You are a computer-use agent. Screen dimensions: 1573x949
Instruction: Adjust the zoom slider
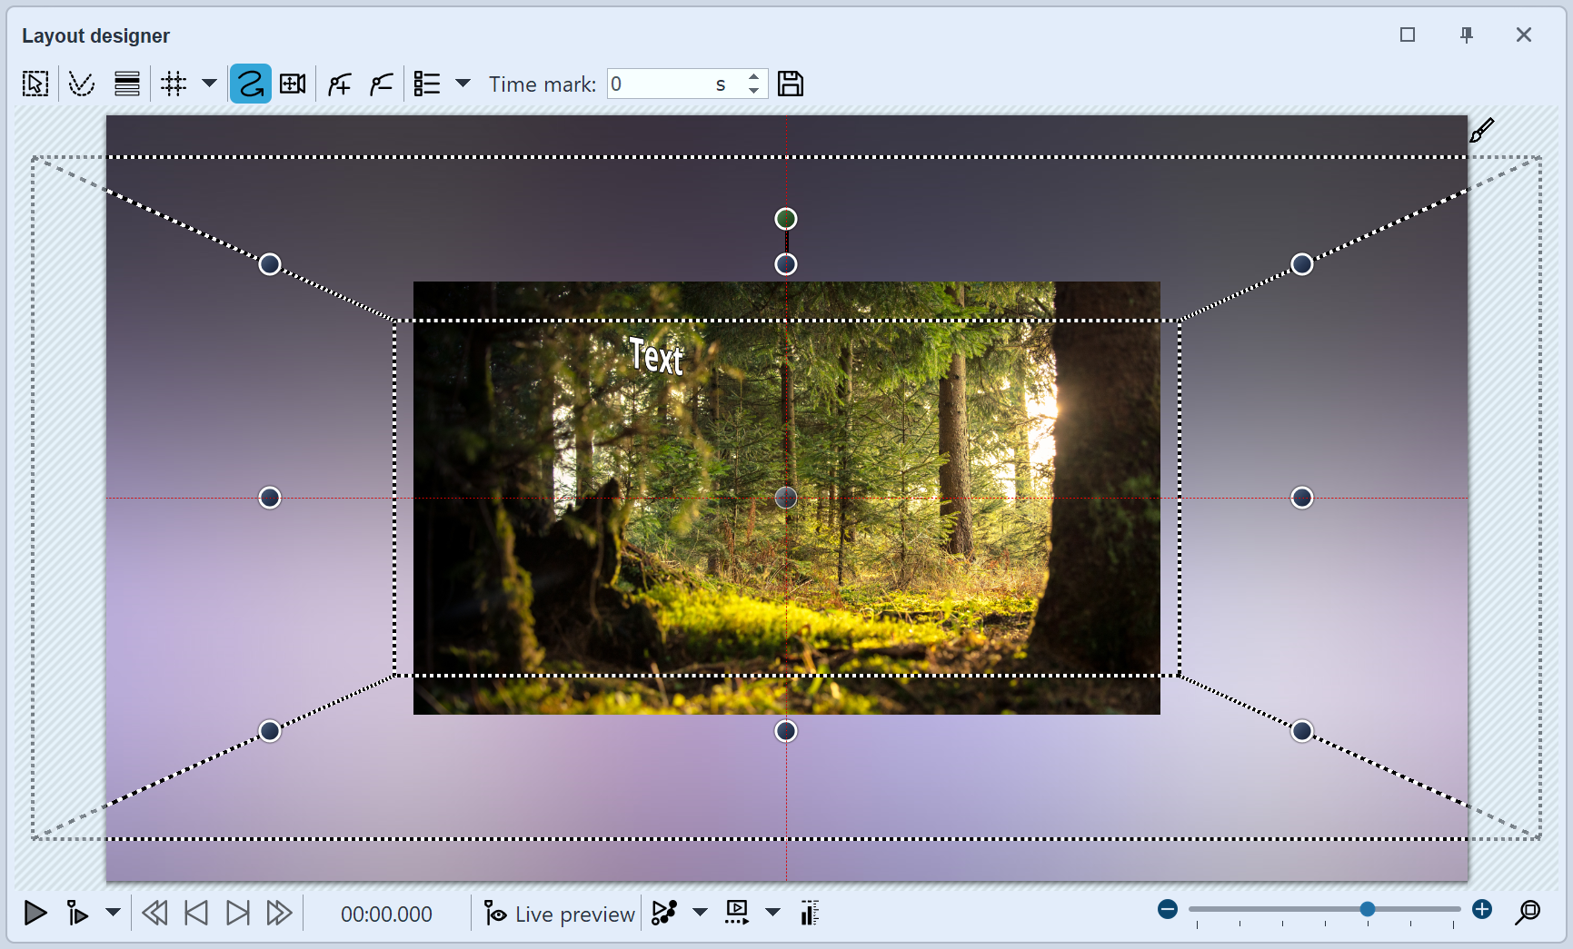pos(1367,908)
